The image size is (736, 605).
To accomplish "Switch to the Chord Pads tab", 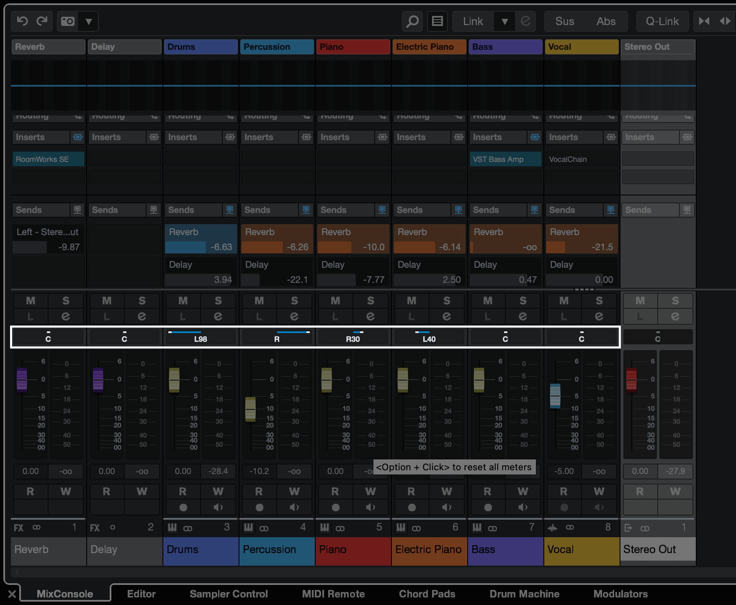I will click(x=427, y=594).
